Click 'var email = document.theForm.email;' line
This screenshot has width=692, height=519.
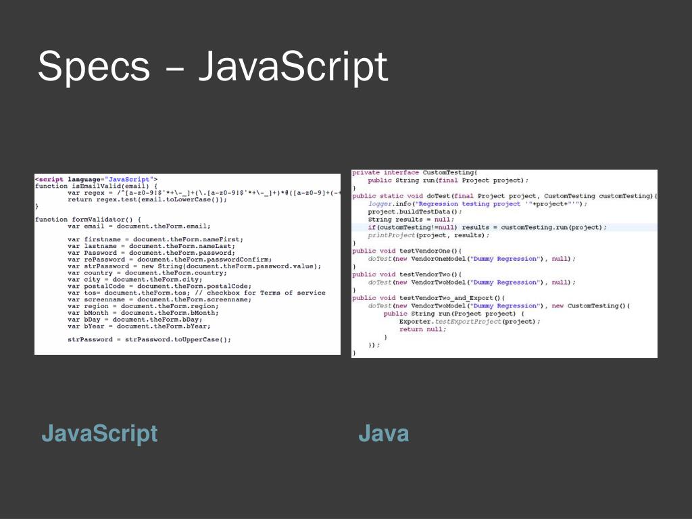[139, 226]
